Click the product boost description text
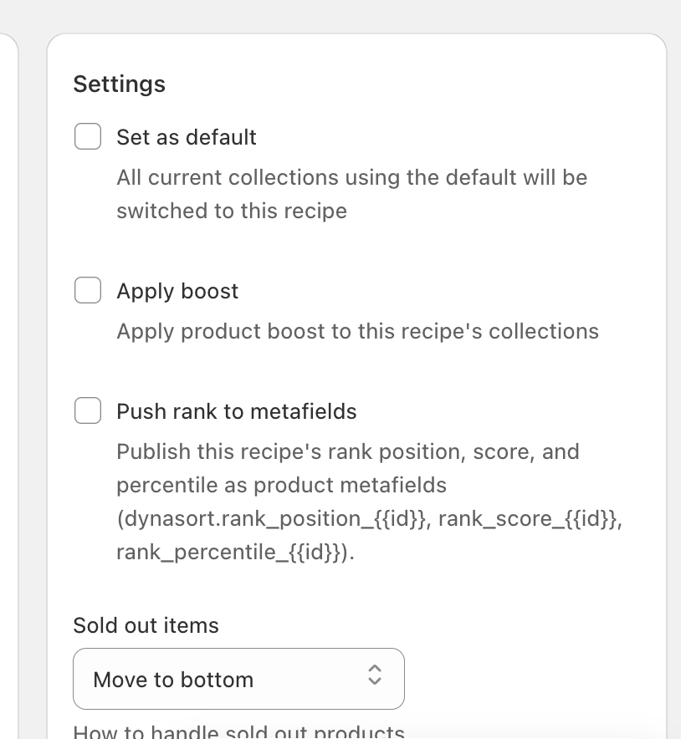The image size is (681, 739). click(x=357, y=331)
